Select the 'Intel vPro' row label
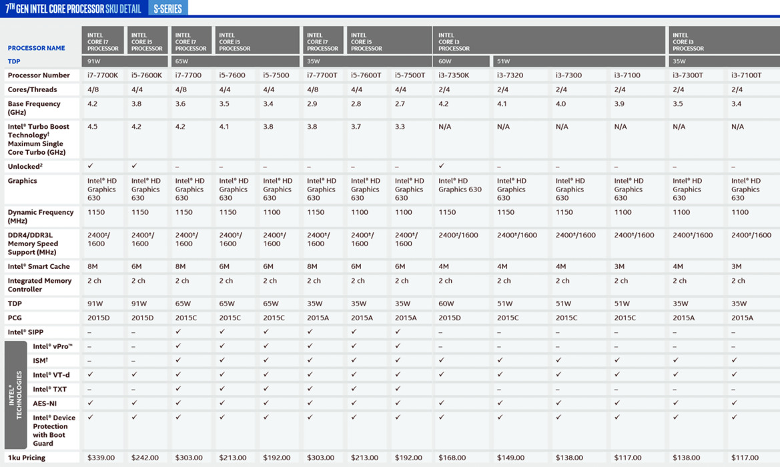This screenshot has height=467, width=780. coord(53,346)
